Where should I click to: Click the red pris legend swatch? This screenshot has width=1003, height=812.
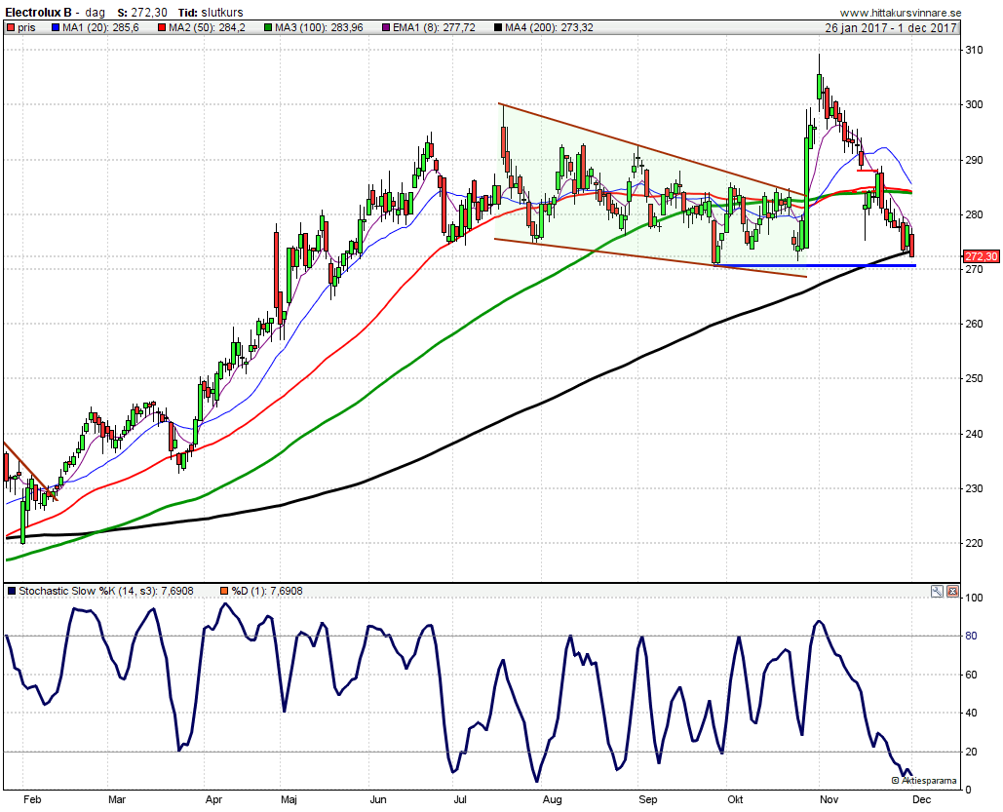(11, 27)
